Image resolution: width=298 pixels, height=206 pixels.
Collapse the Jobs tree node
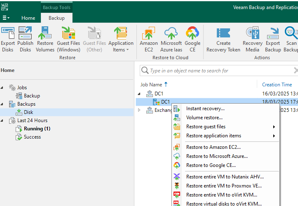[x=3, y=88]
